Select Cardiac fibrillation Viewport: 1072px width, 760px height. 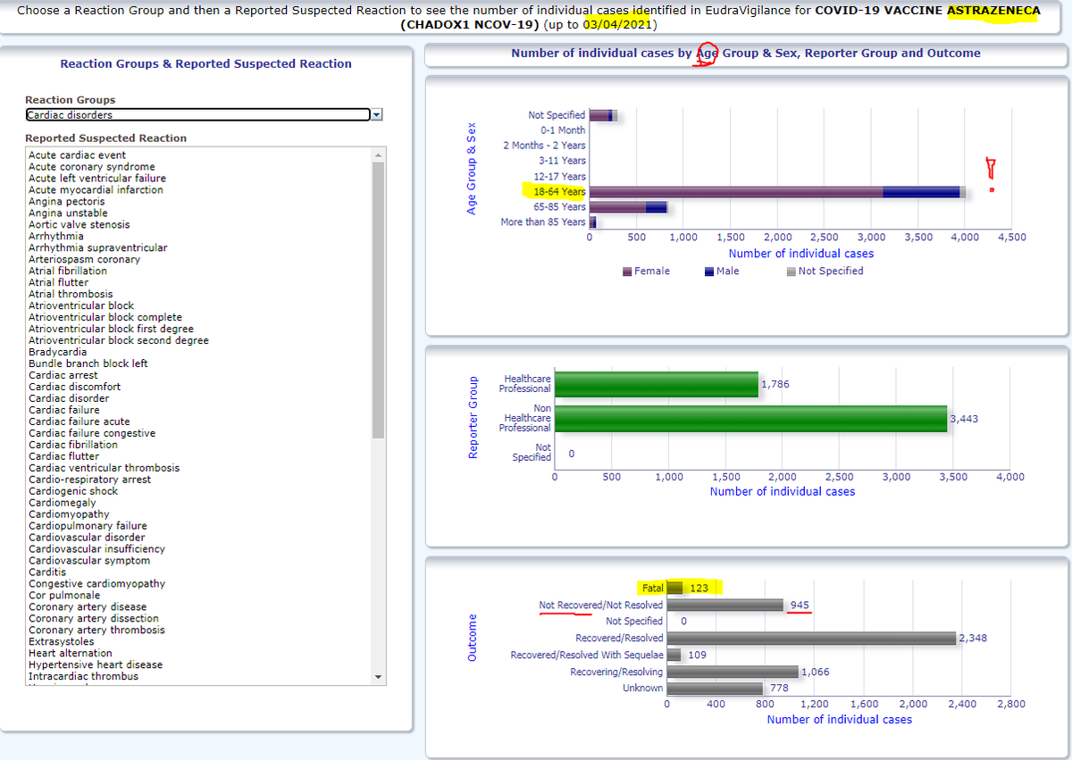point(73,445)
